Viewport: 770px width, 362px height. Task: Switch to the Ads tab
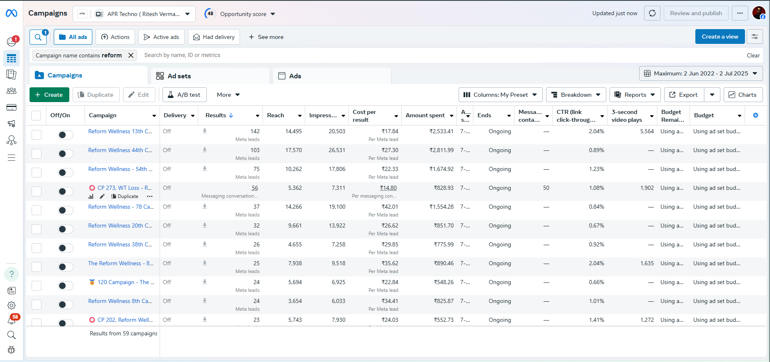coord(295,76)
